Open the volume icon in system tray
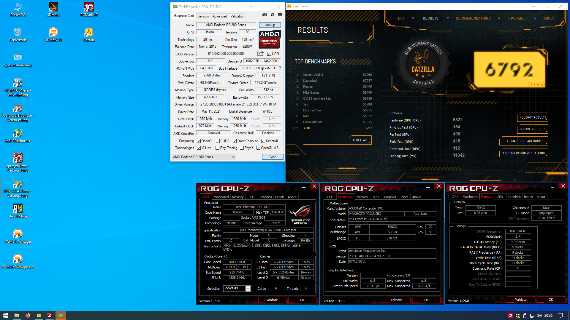The image size is (570, 320). click(x=539, y=316)
